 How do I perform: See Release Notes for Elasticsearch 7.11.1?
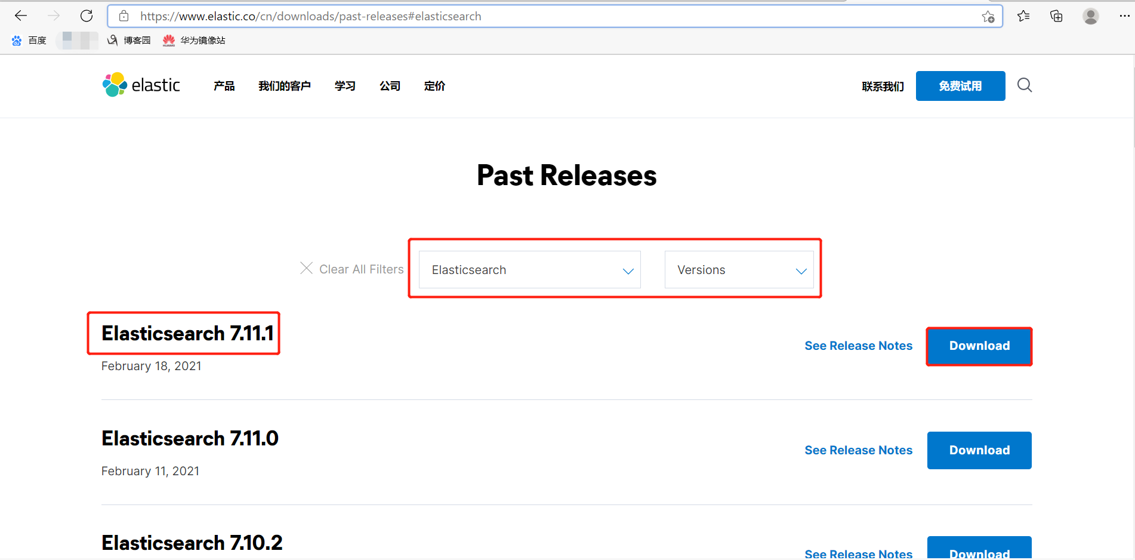[859, 346]
